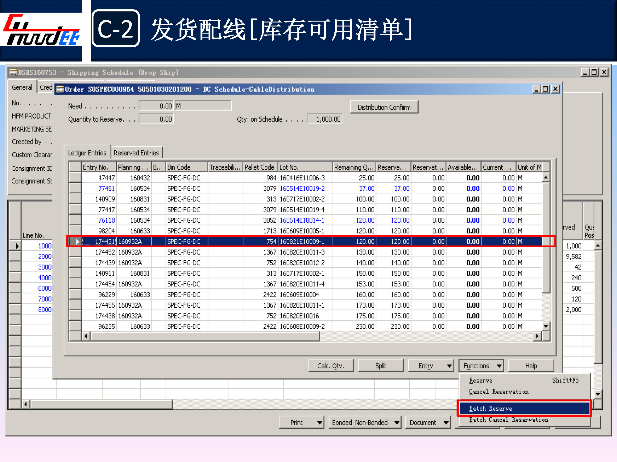Viewport: 617px width, 462px height.
Task: Click the Order window title bar table icon
Action: pos(60,90)
